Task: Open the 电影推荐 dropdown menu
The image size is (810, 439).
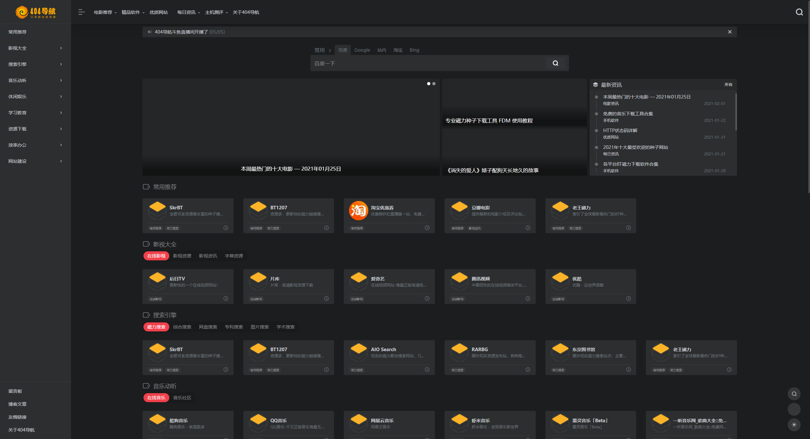Action: [105, 12]
